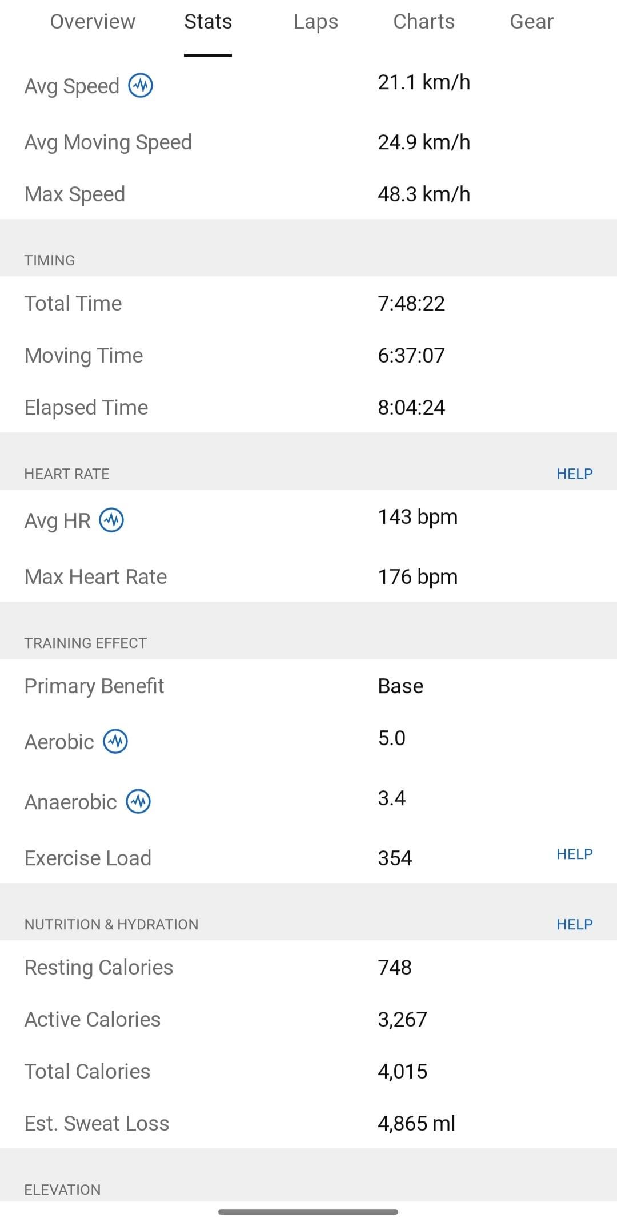
Task: Open HELP for Nutrition & Hydration
Action: (575, 924)
